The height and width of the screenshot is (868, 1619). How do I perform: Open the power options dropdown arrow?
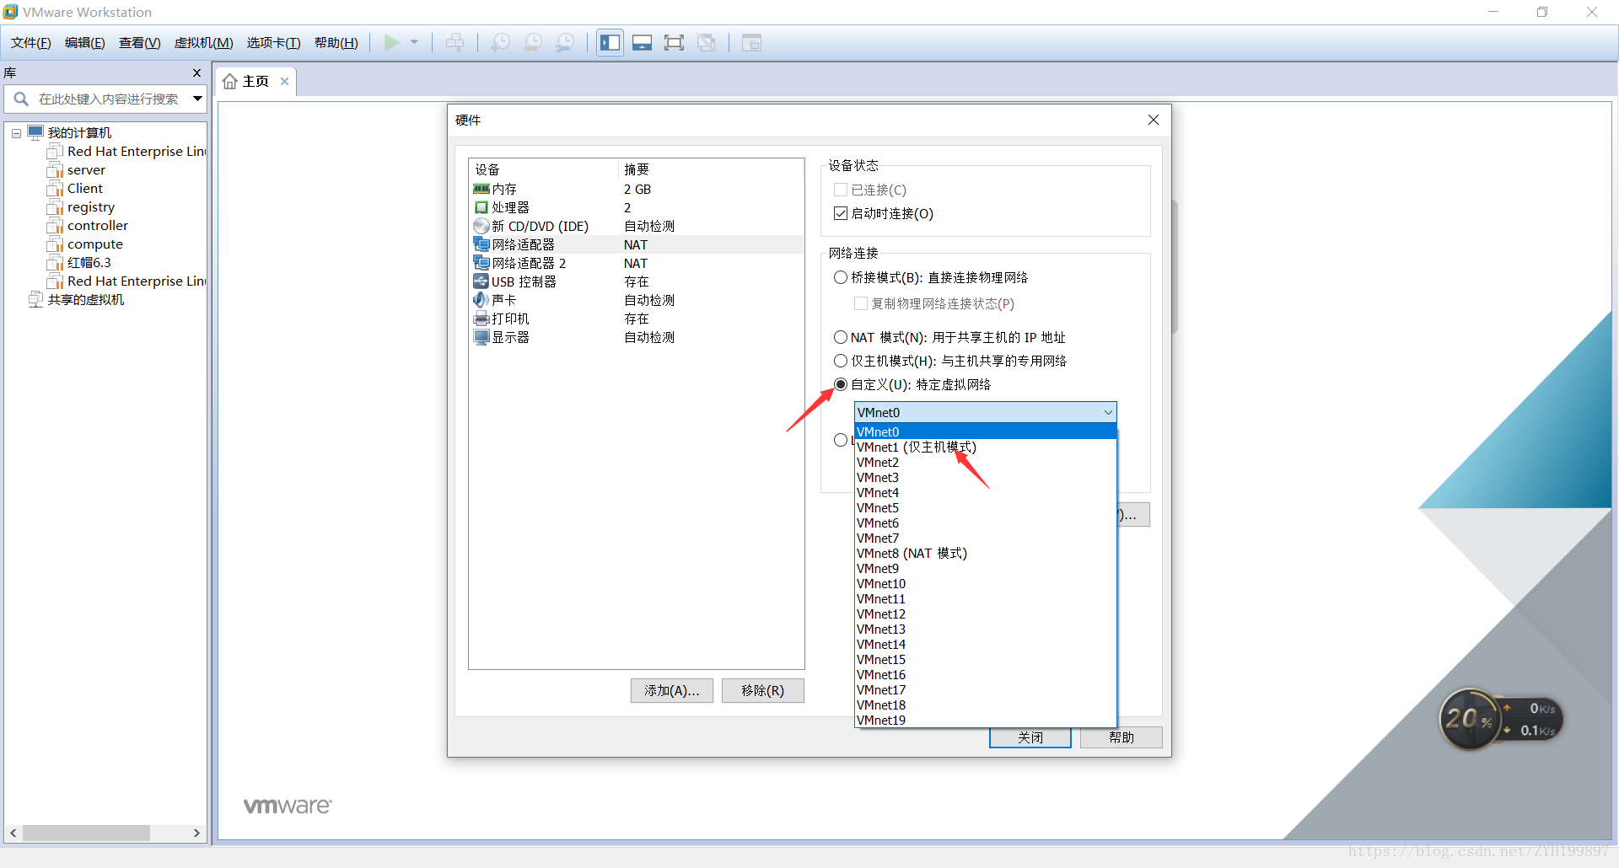(x=414, y=42)
